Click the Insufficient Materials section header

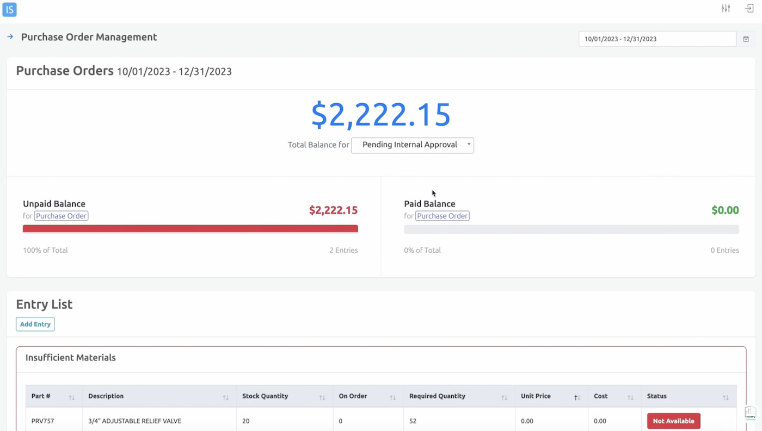[70, 358]
